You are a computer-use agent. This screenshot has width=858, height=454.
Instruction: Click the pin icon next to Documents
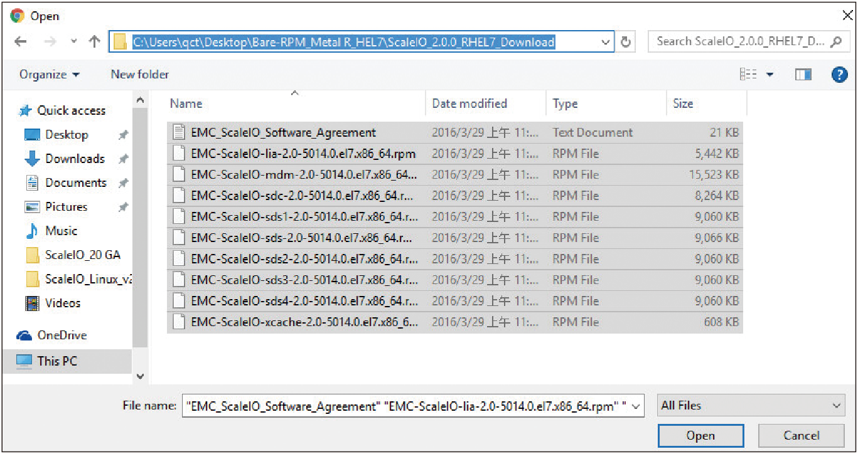[x=123, y=183]
